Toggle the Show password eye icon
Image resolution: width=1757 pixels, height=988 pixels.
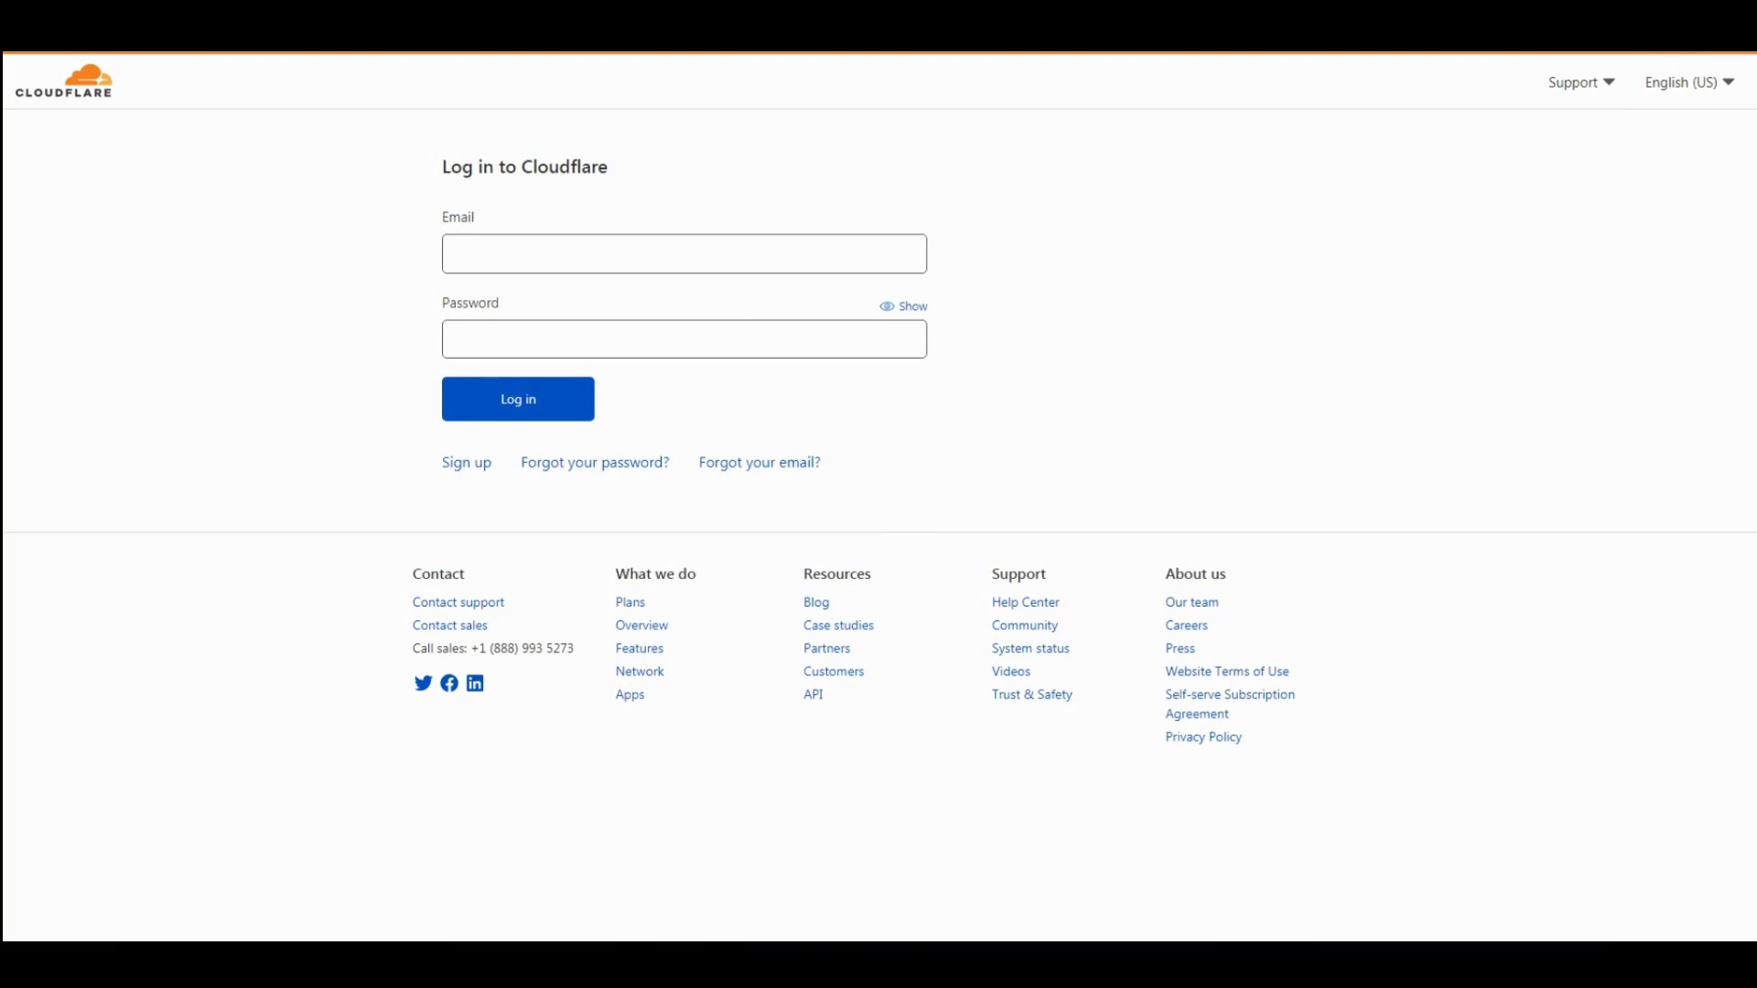click(887, 306)
